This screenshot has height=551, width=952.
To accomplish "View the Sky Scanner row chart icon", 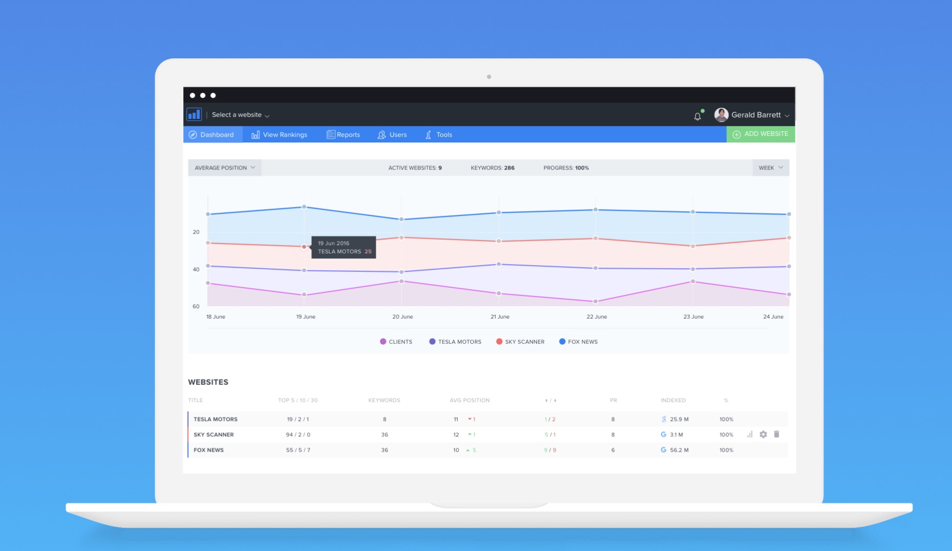I will 750,434.
